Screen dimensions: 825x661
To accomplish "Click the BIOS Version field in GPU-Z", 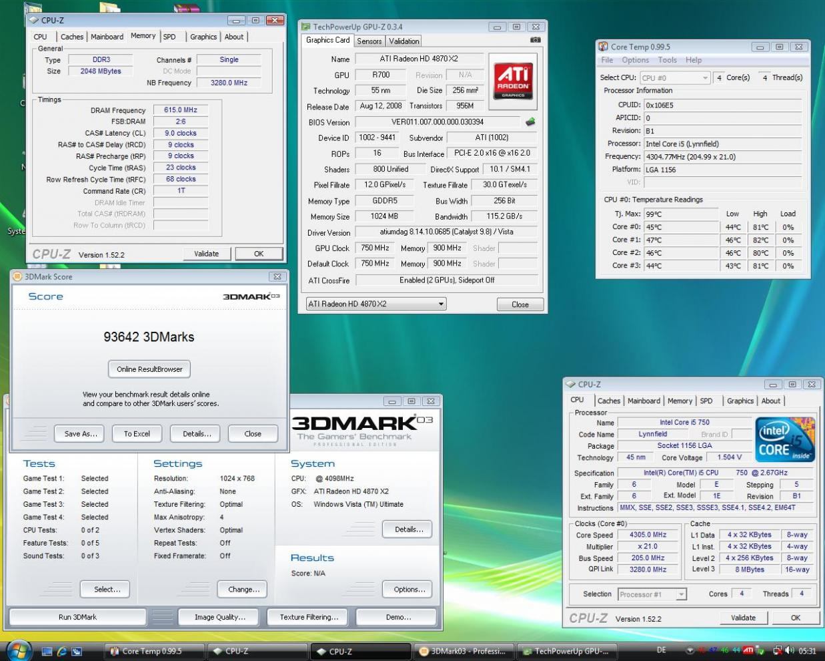I will click(438, 122).
